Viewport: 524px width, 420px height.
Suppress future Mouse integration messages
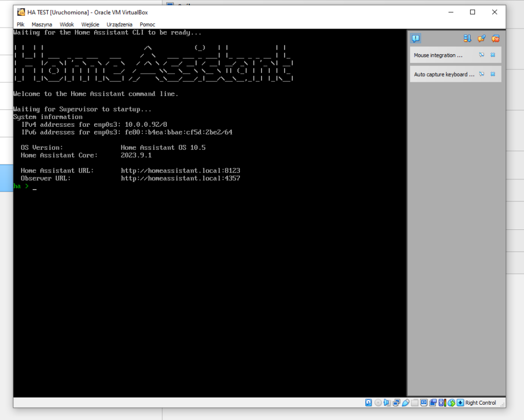482,55
